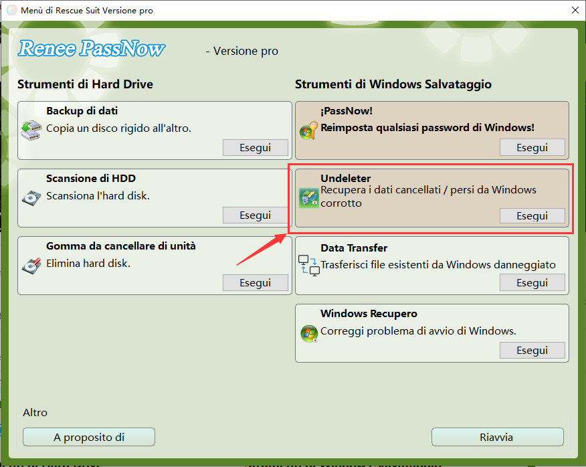The height and width of the screenshot is (467, 586).
Task: Select the Undeleter recovery icon
Action: 308,198
